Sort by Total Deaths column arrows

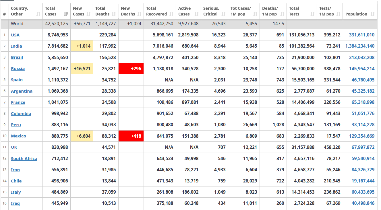(114, 14)
